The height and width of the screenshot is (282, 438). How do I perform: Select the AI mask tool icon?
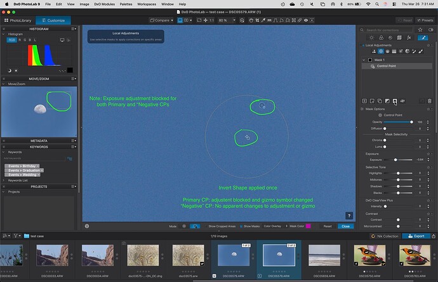pyautogui.click(x=374, y=51)
